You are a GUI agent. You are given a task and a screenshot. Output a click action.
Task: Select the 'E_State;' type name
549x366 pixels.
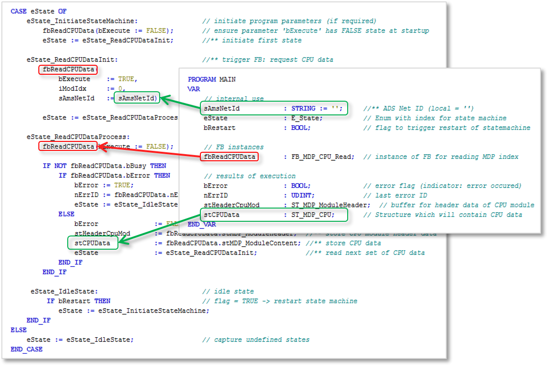307,118
